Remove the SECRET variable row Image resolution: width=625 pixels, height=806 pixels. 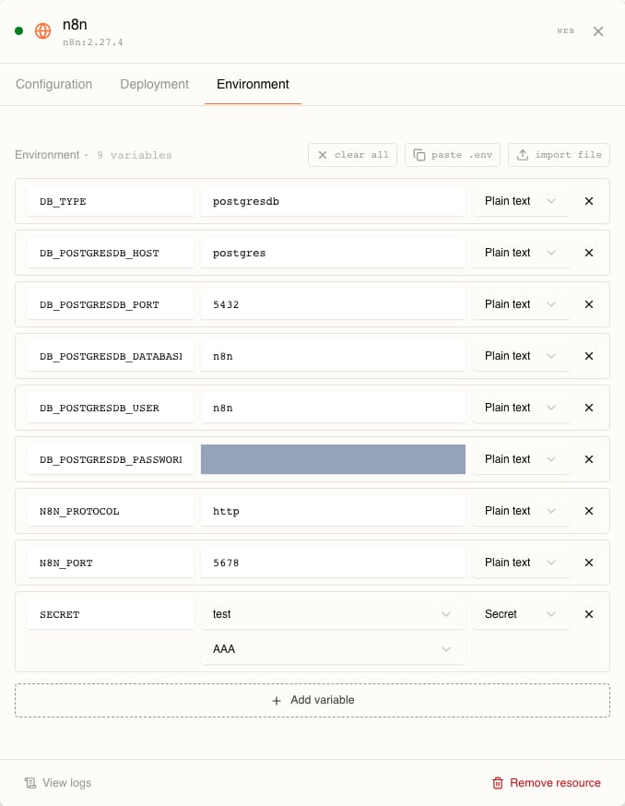589,614
